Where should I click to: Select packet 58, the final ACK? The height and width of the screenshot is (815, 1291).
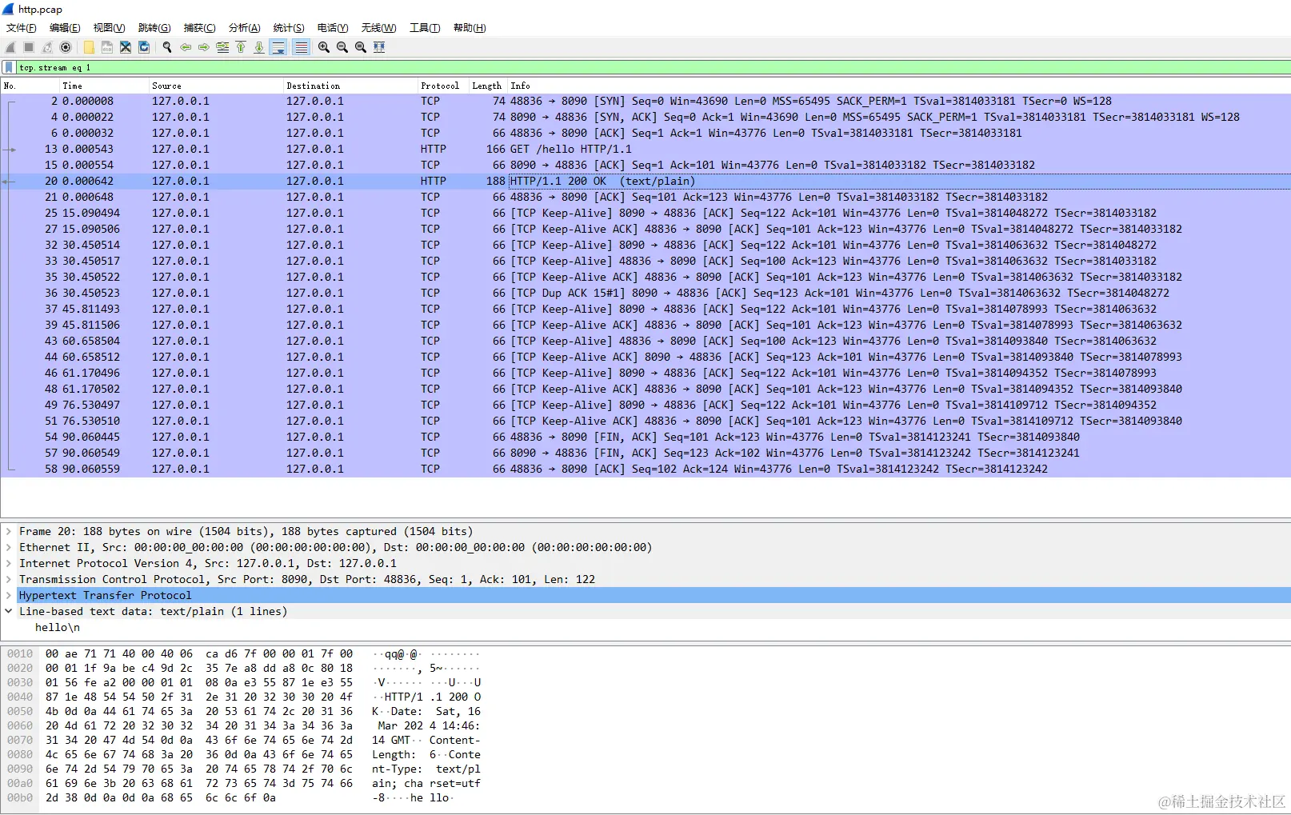tap(645, 469)
